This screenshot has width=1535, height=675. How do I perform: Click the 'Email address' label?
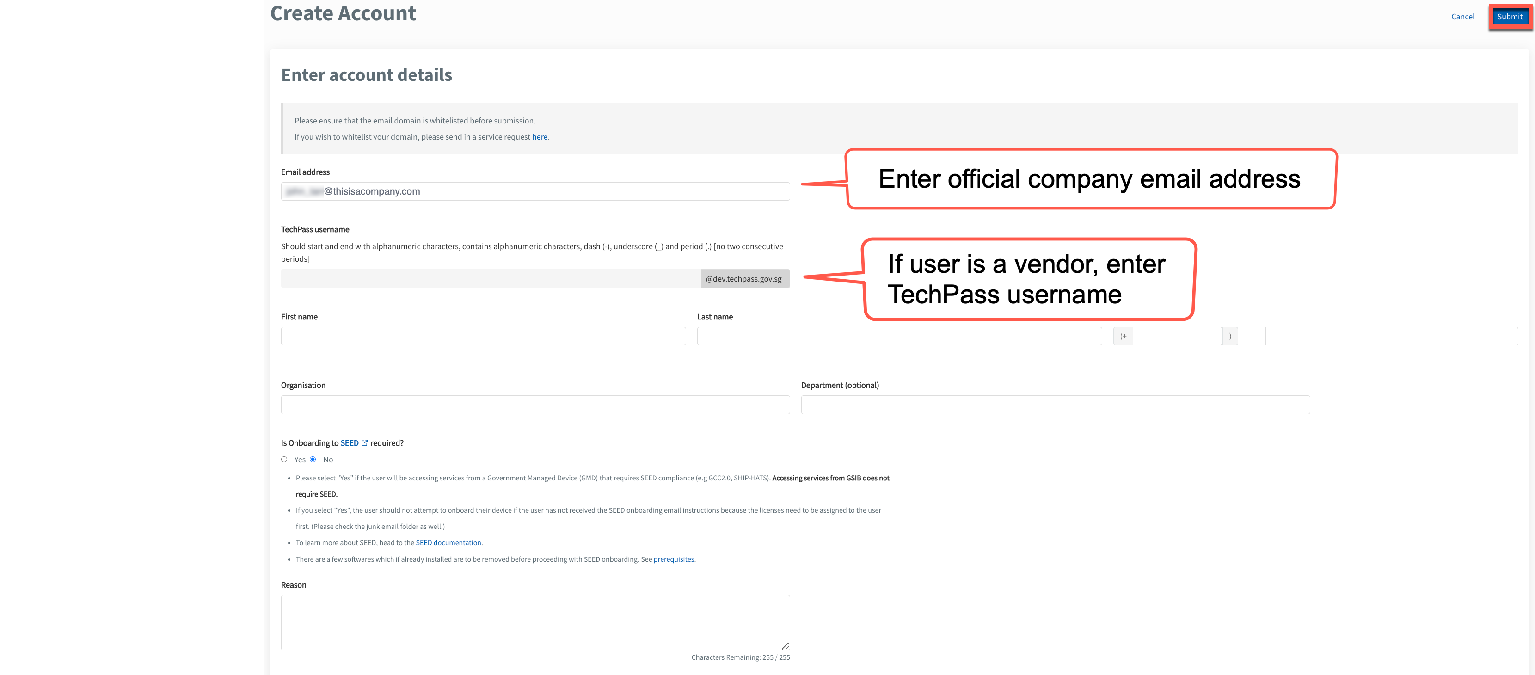pos(305,172)
